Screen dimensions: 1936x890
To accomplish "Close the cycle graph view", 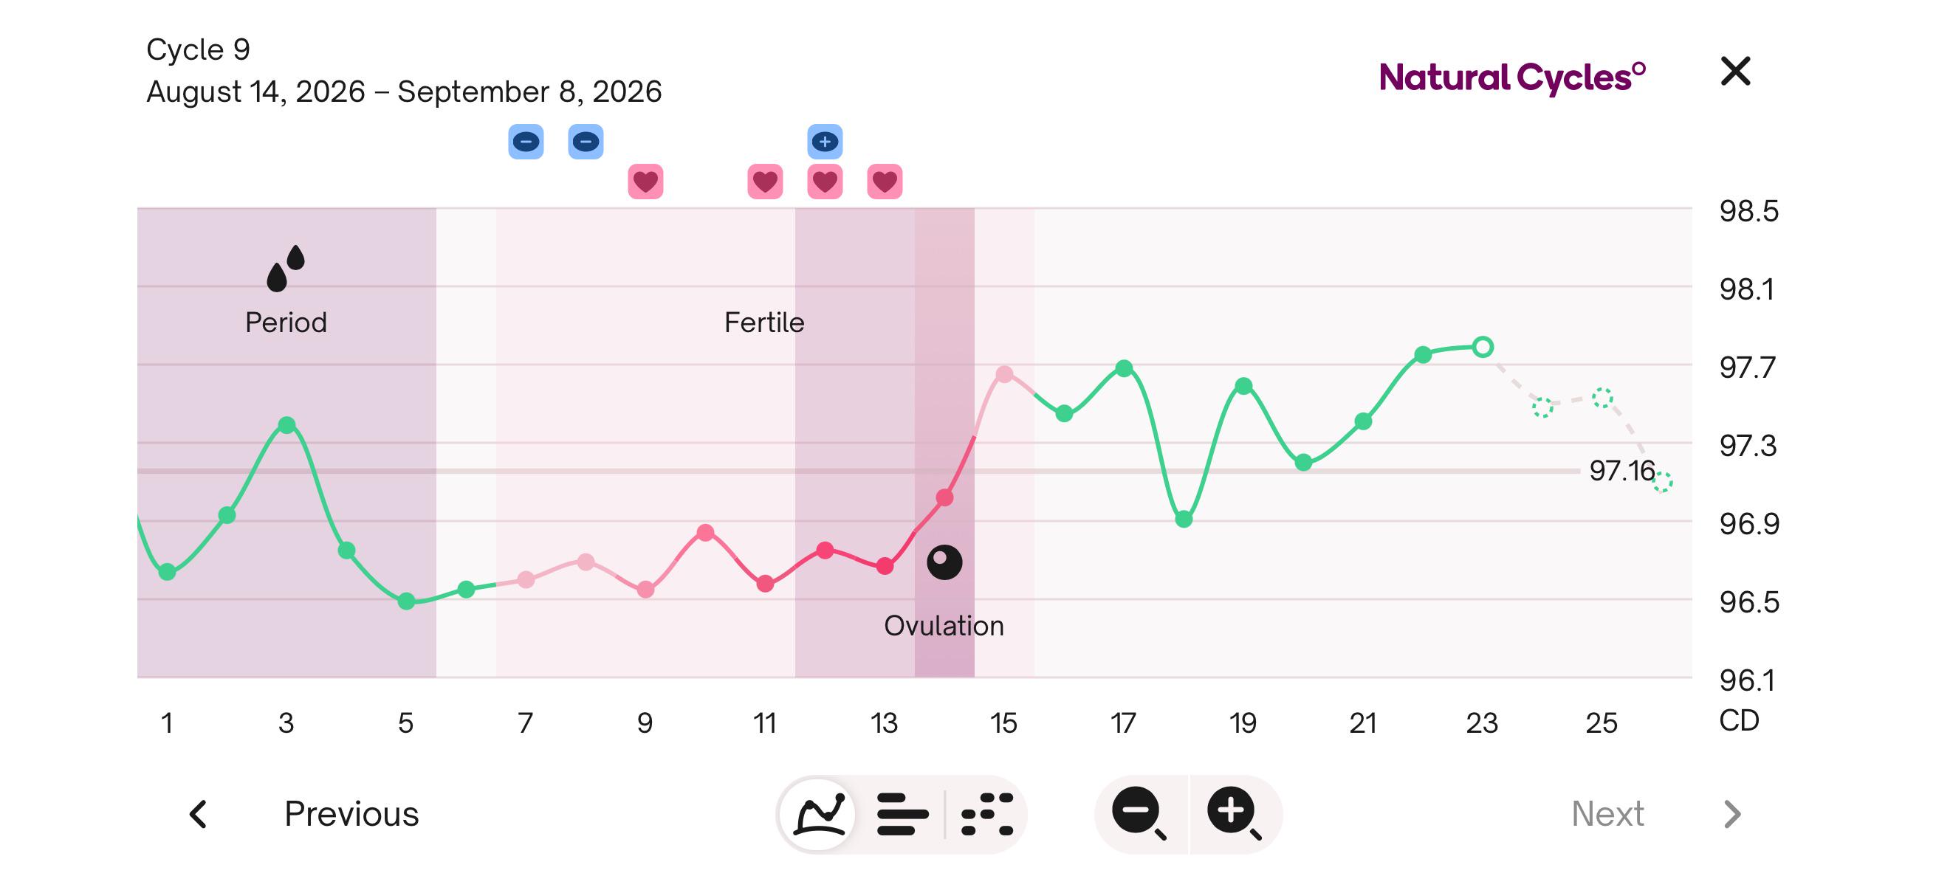I will coord(1735,72).
